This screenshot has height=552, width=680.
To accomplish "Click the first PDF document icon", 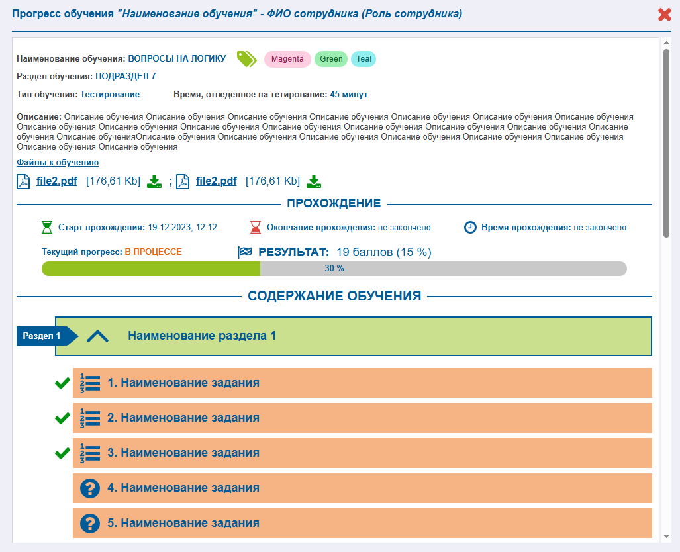I will pos(23,181).
